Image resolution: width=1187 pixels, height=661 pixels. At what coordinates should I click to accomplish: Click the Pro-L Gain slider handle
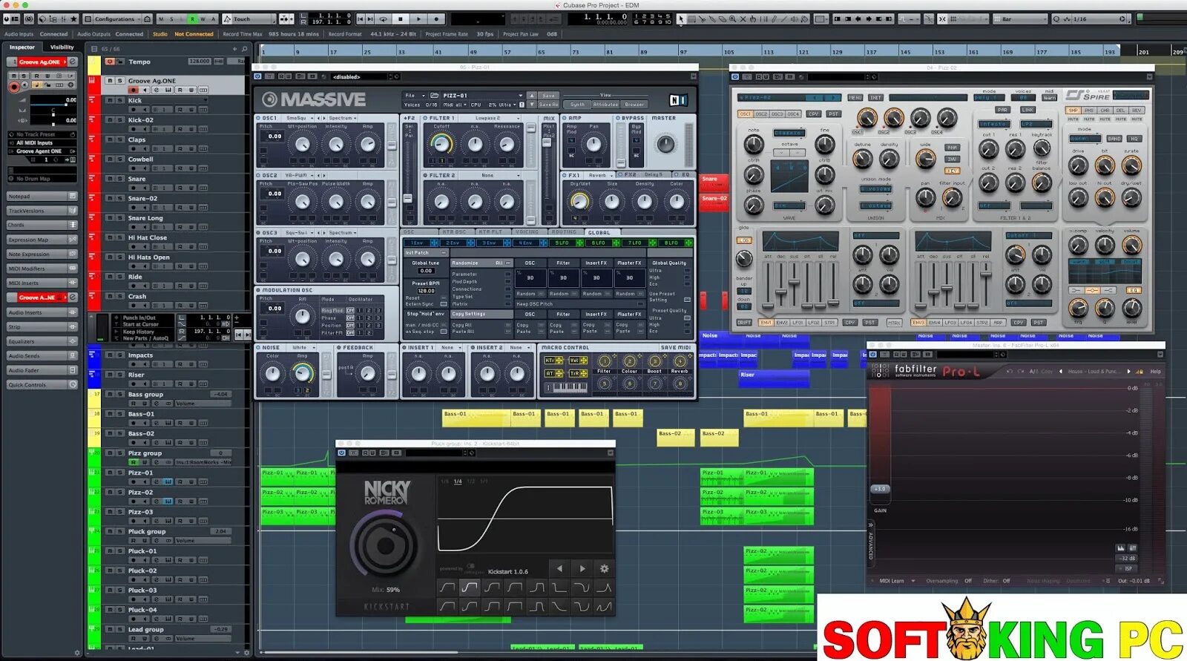[x=879, y=489]
